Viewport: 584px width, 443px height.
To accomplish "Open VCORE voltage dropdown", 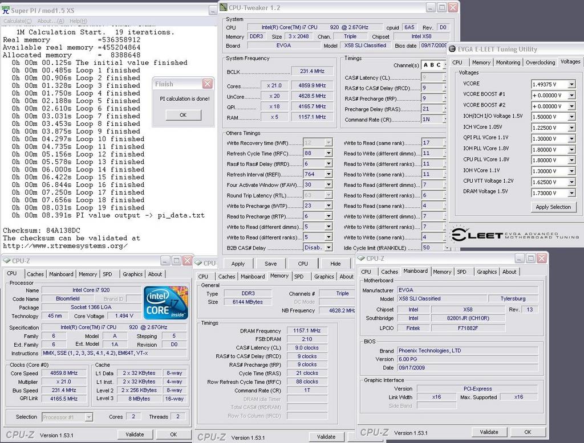I will tap(571, 84).
